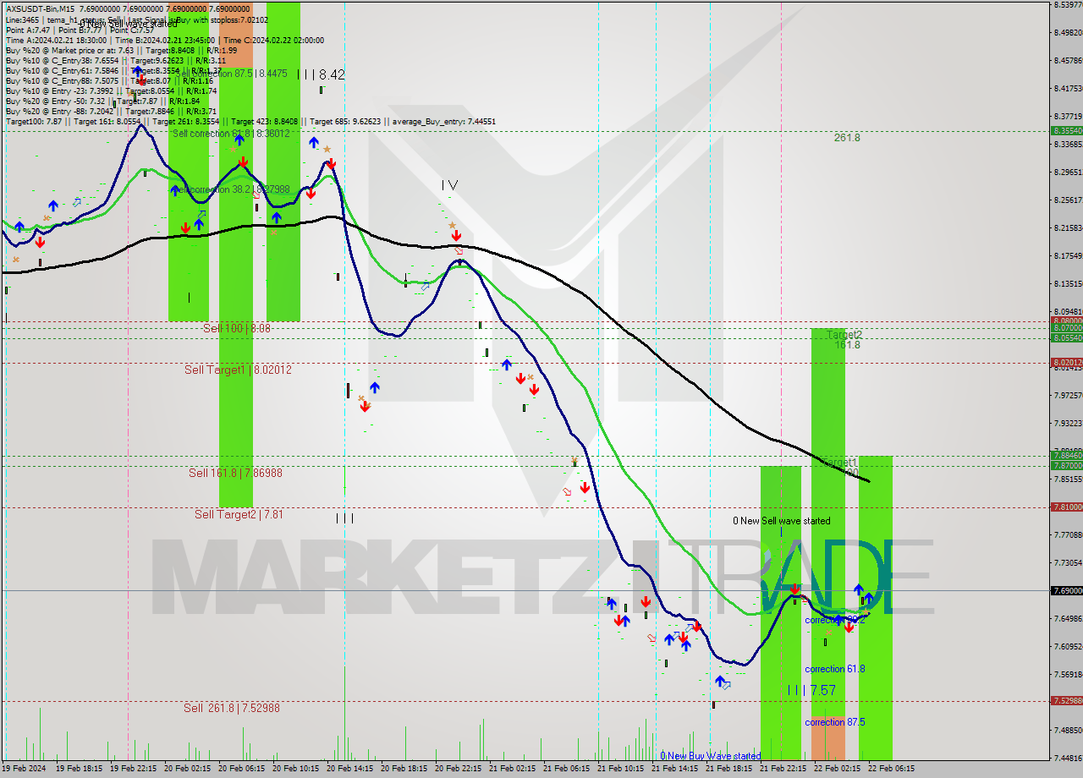
Task: Click 0 New Sell wave started near 7.77
Action: coord(782,521)
